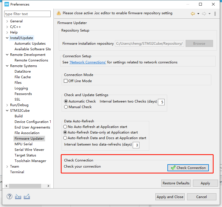Click the type filter text field

click(27, 14)
